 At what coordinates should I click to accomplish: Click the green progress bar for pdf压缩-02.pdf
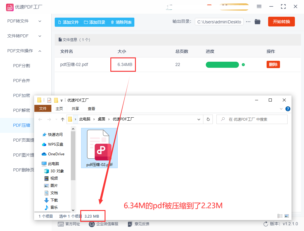222,65
